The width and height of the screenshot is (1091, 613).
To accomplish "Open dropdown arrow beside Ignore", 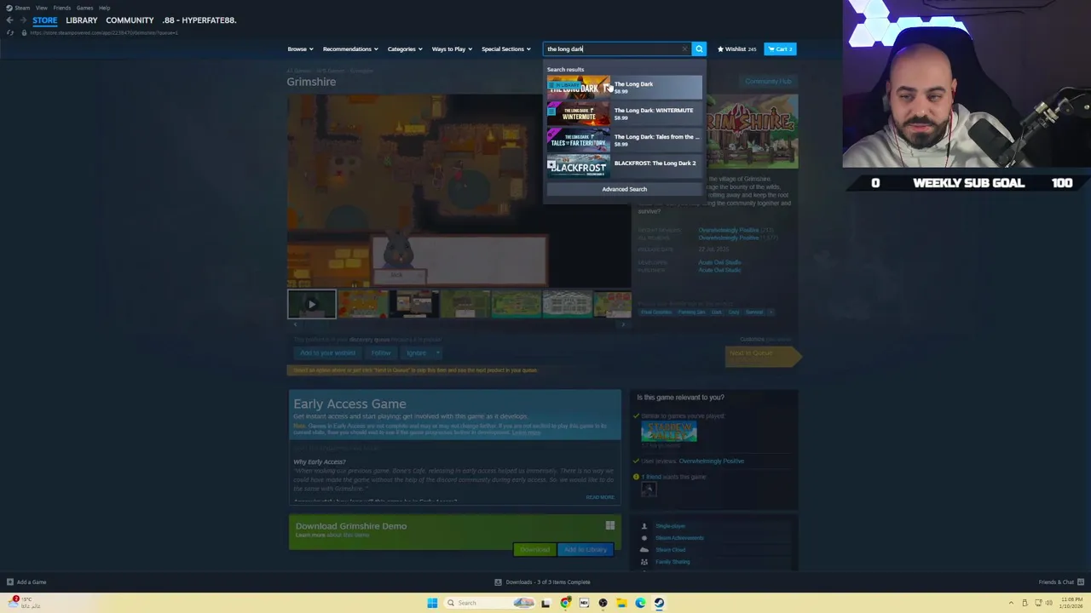I will click(x=437, y=353).
